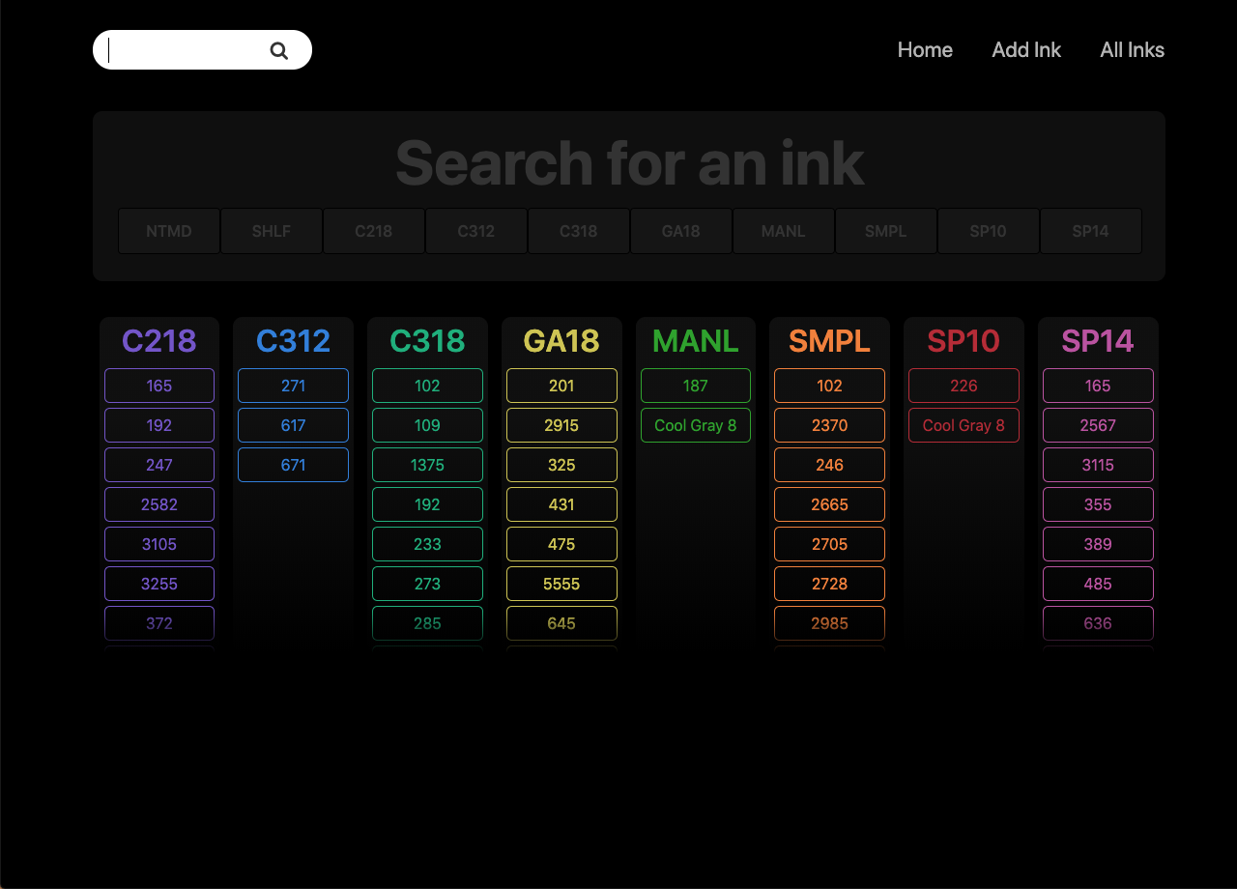Select the SHLF filter button
The width and height of the screenshot is (1237, 889).
pyautogui.click(x=272, y=231)
